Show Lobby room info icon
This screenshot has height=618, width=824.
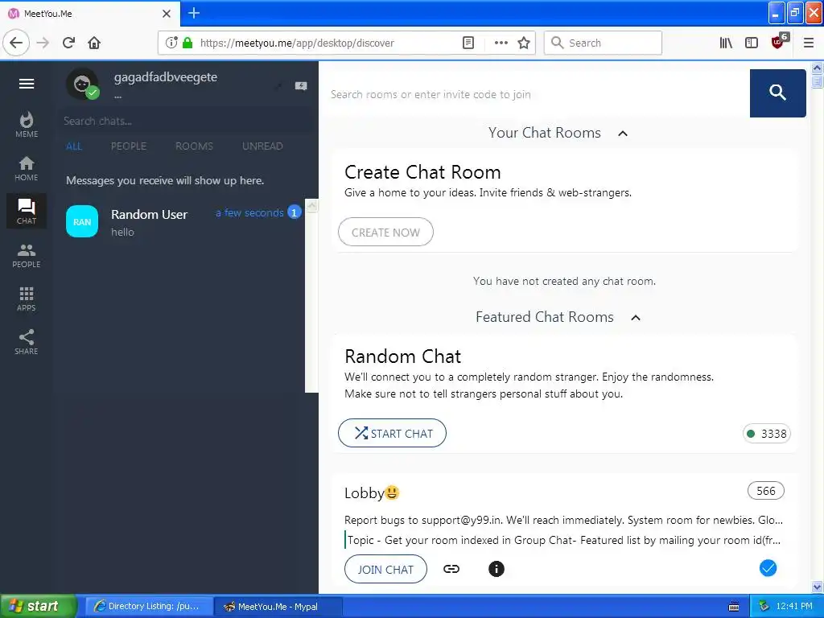tap(496, 569)
